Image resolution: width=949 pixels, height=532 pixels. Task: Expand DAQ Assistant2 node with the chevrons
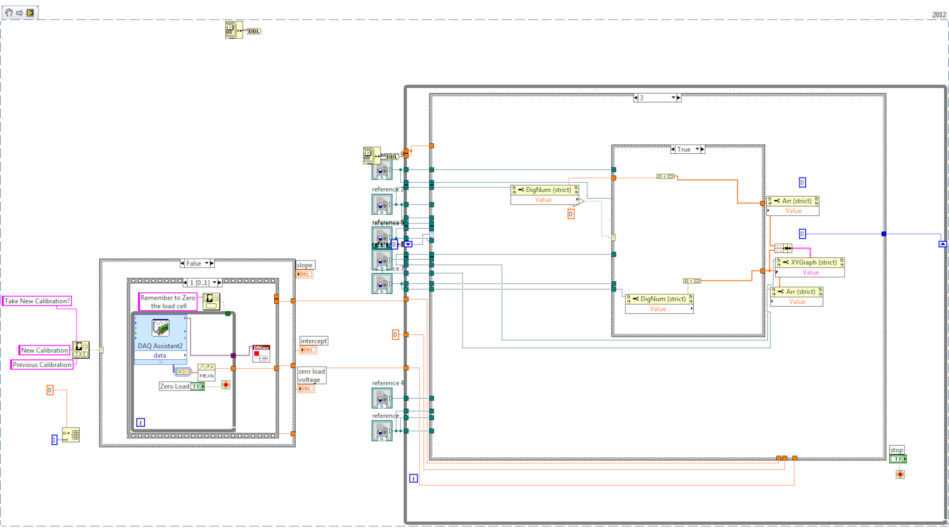[x=160, y=362]
